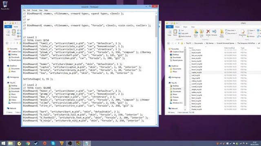The width and height of the screenshot is (261, 146).
Task: Open Skype from the taskbar
Action: (53, 143)
